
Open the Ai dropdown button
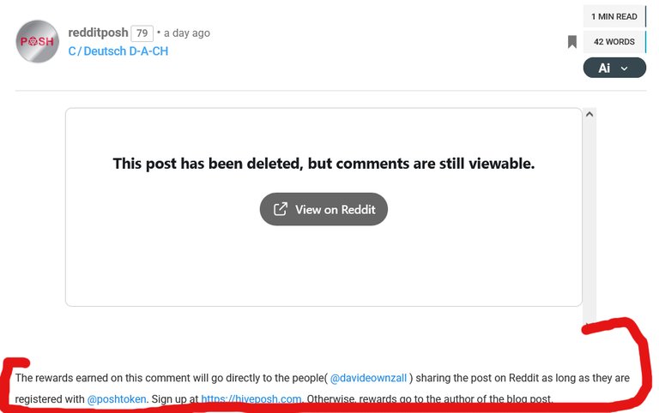[614, 68]
